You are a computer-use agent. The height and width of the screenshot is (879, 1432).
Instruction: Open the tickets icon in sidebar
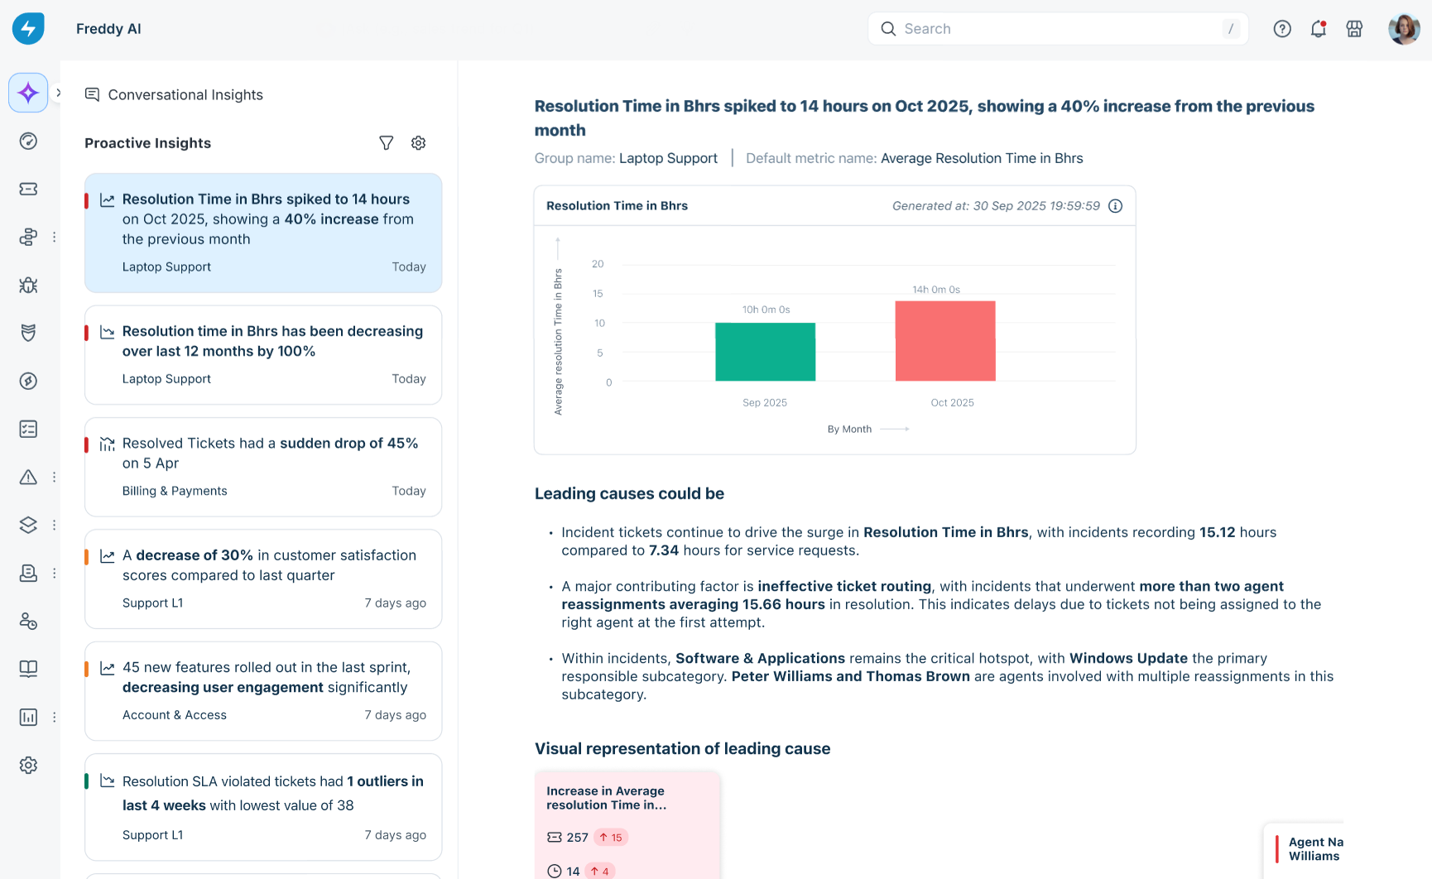point(28,189)
